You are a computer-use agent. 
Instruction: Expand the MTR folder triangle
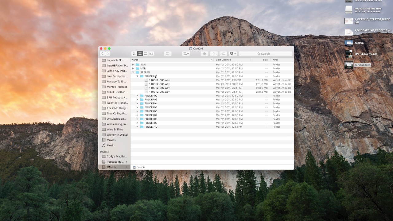pos(133,68)
